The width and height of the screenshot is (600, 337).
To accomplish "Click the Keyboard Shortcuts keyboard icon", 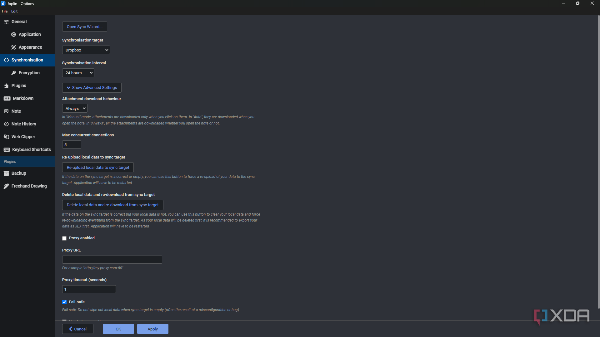I will (x=7, y=149).
